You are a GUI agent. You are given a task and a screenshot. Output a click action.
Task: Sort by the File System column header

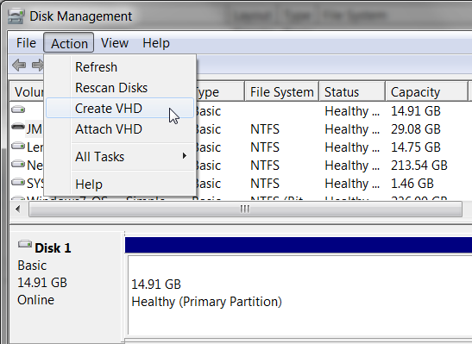click(281, 91)
